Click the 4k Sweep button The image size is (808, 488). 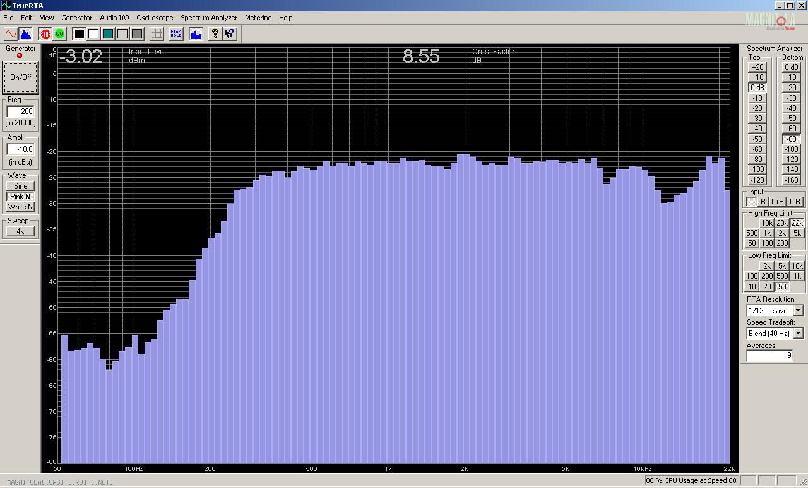(20, 231)
